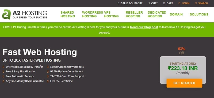Open the Dedicated Hosting menu
214x98 pixels.
[157, 14]
